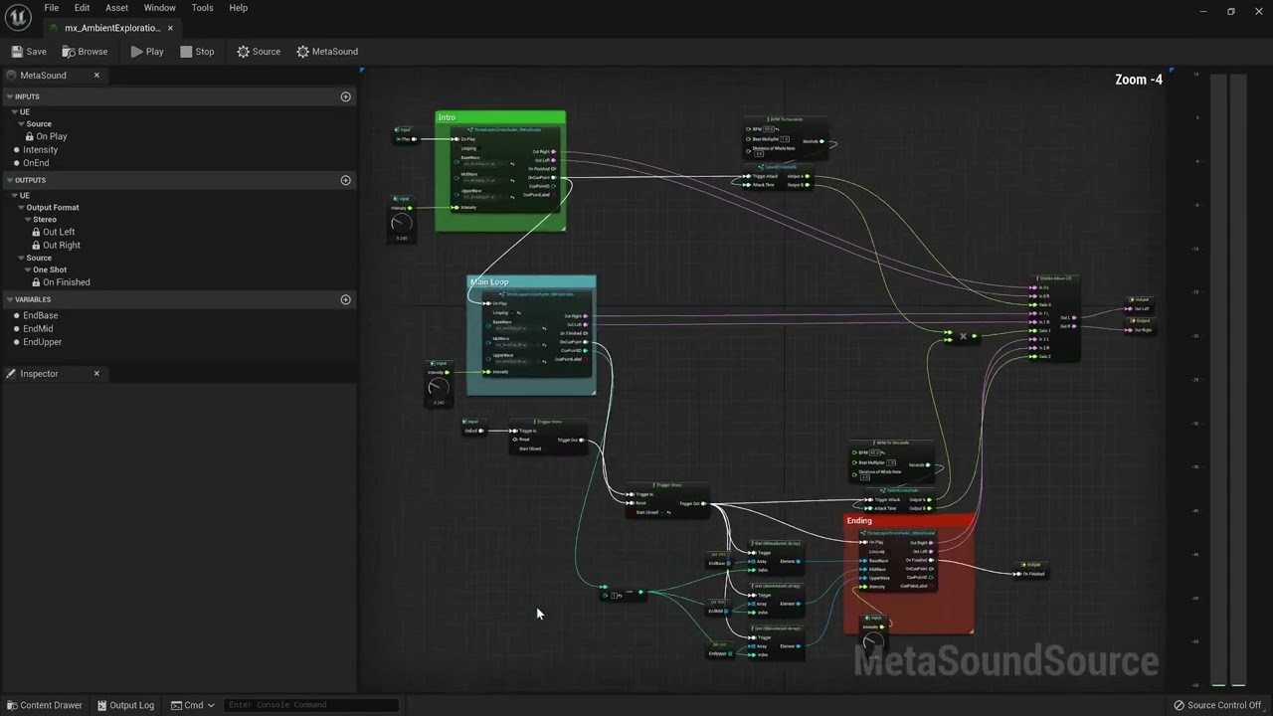Viewport: 1273px width, 716px height.
Task: Select the OnEnd input node in the graph
Action: [x=474, y=427]
